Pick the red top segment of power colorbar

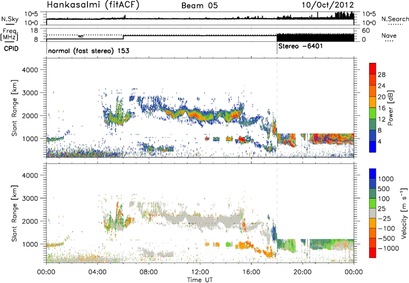coord(373,68)
